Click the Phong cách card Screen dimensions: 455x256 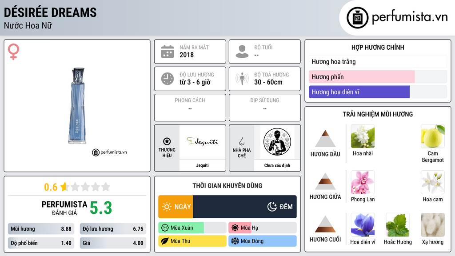click(x=190, y=108)
